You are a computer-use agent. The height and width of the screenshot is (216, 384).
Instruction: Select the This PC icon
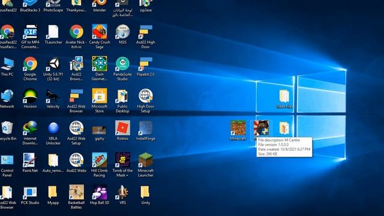pyautogui.click(x=7, y=67)
